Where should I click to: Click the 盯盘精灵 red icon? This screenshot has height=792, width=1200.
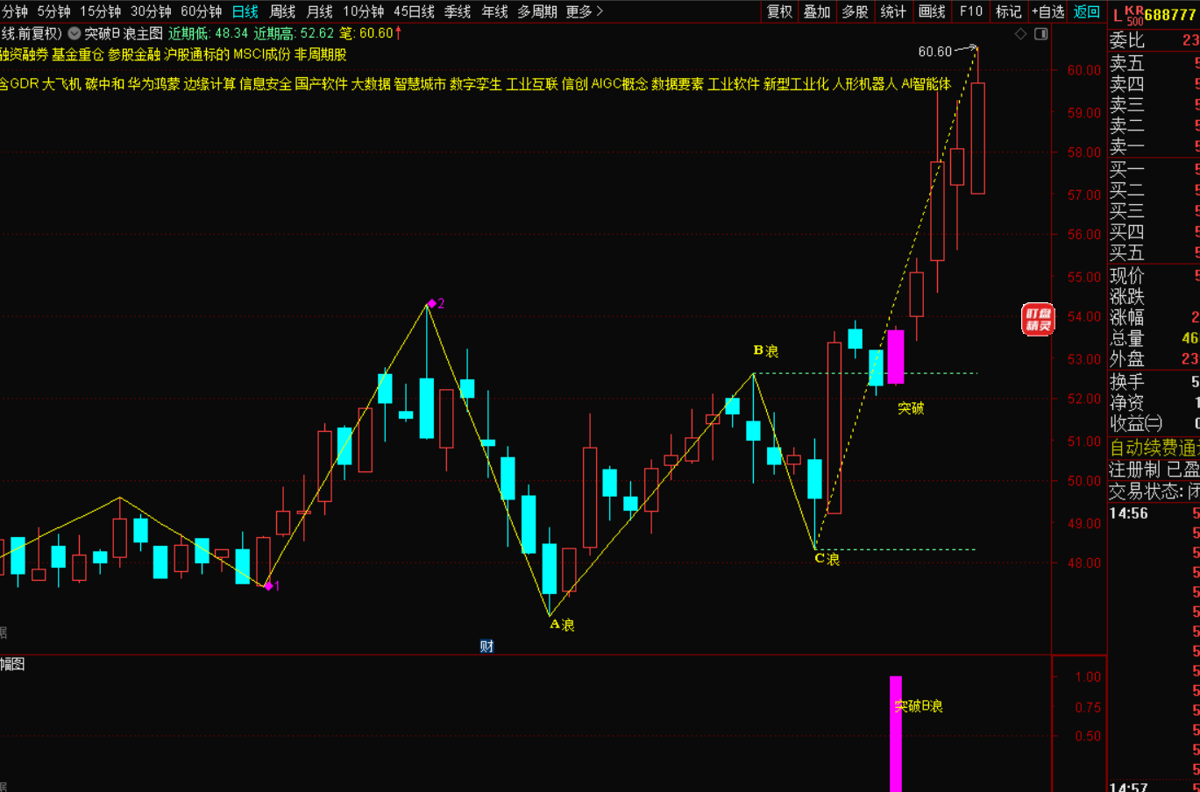[1038, 319]
